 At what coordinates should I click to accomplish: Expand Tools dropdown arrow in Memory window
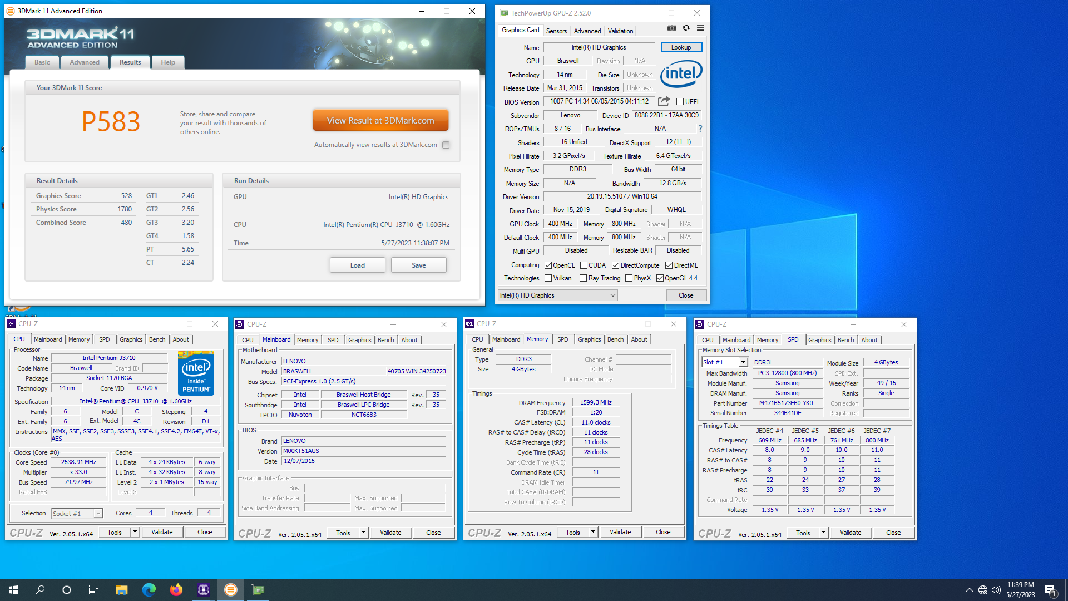click(x=593, y=532)
